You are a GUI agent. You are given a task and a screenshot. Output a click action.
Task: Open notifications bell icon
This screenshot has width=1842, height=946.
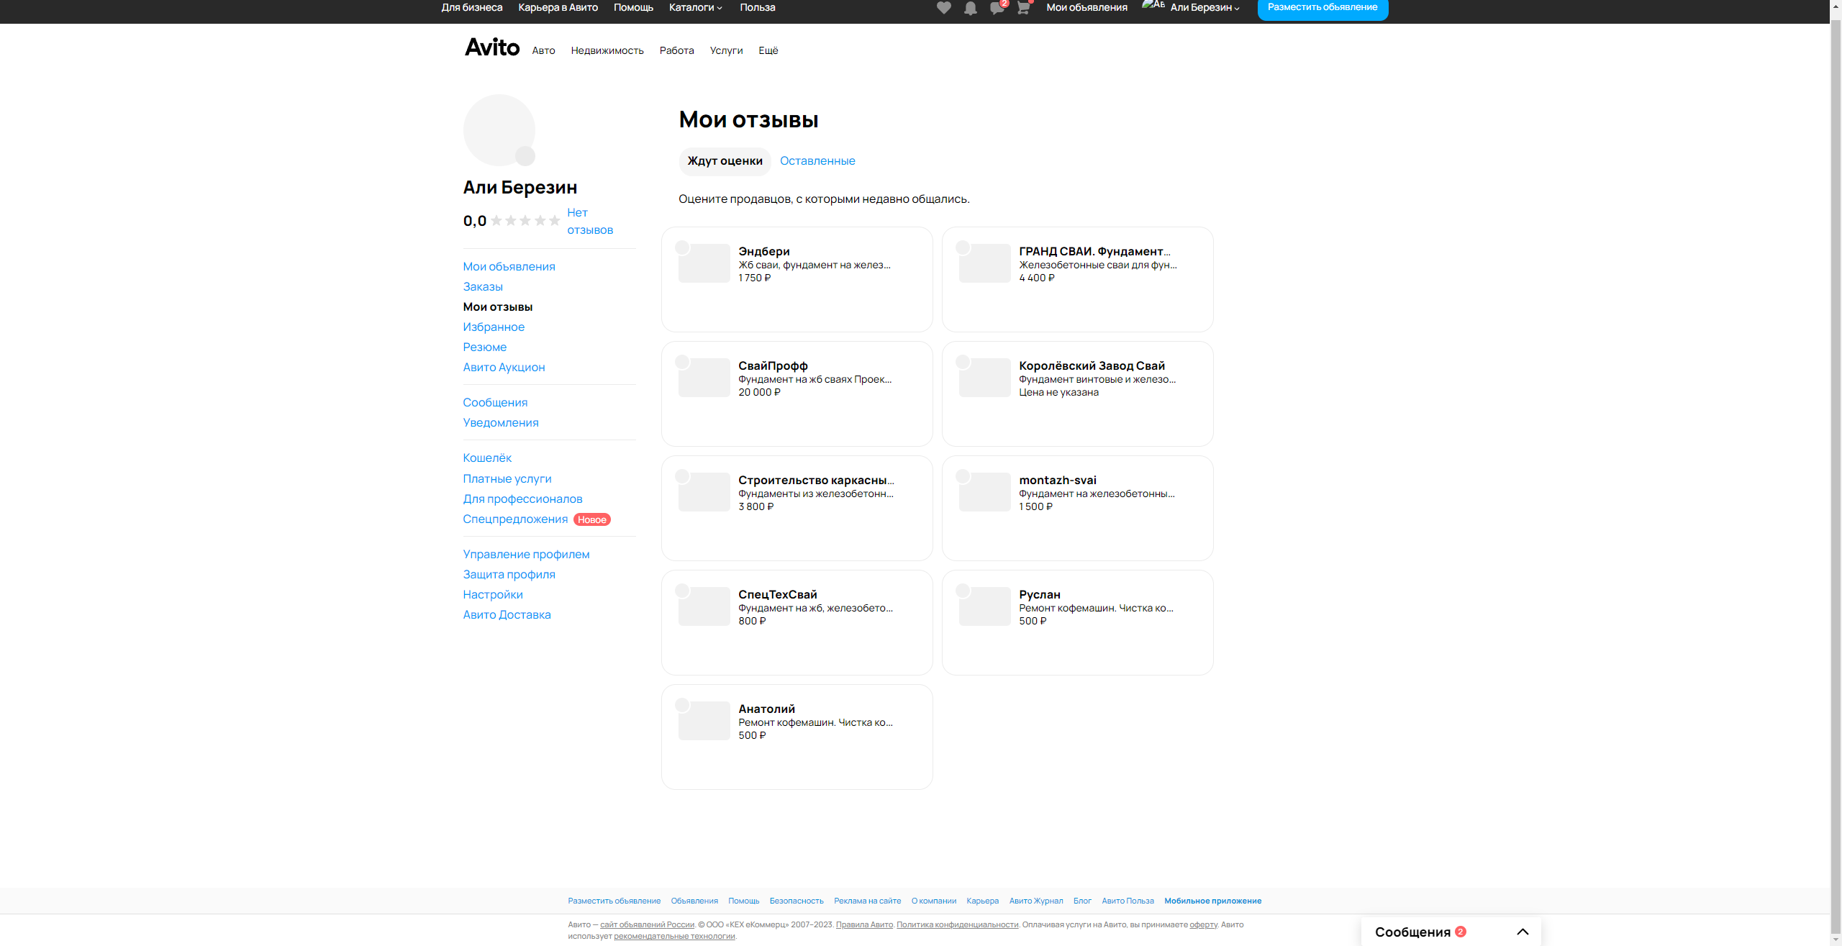pyautogui.click(x=970, y=8)
